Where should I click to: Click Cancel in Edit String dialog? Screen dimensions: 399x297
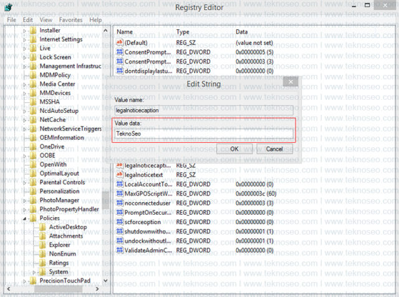coord(274,149)
